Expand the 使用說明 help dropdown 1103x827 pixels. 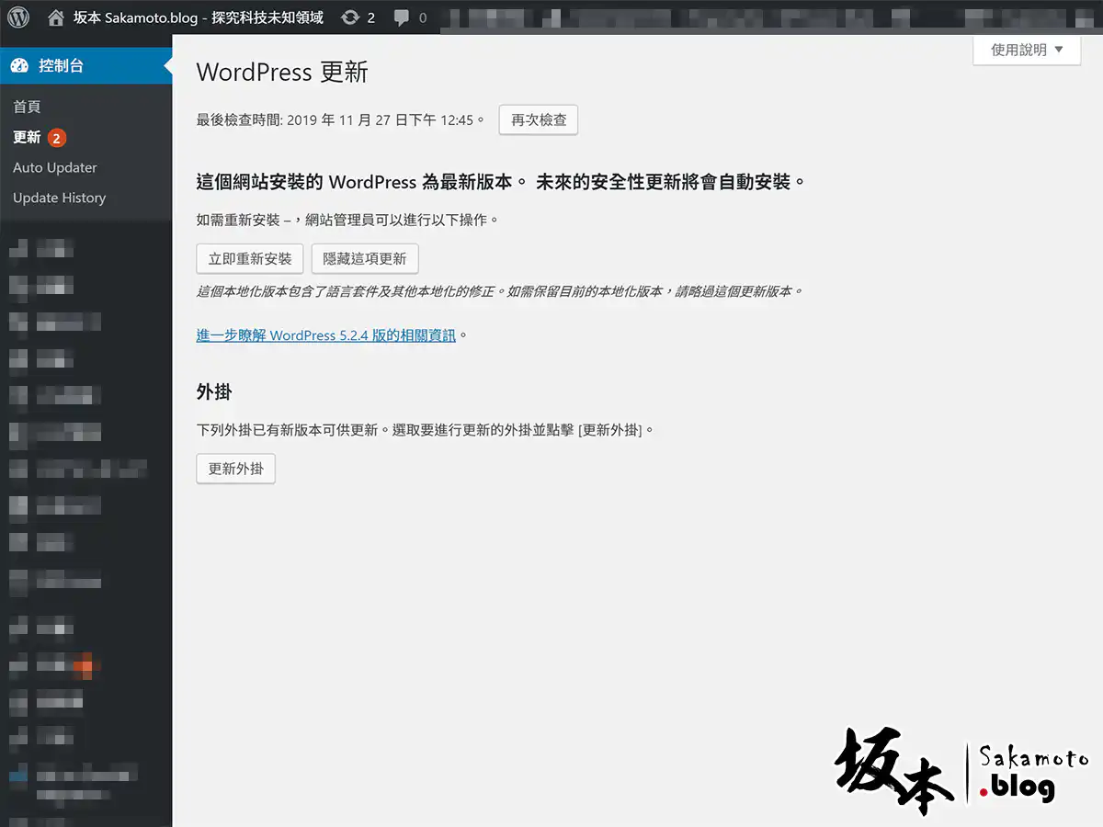(x=1027, y=50)
